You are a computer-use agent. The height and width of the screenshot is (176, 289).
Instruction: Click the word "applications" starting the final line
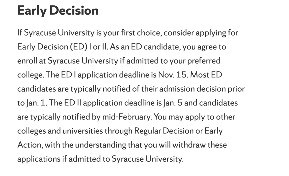39,159
